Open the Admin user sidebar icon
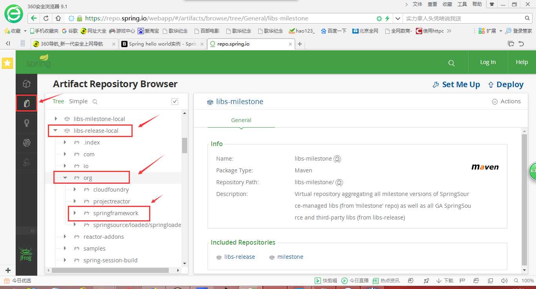The height and width of the screenshot is (289, 536). tap(26, 162)
